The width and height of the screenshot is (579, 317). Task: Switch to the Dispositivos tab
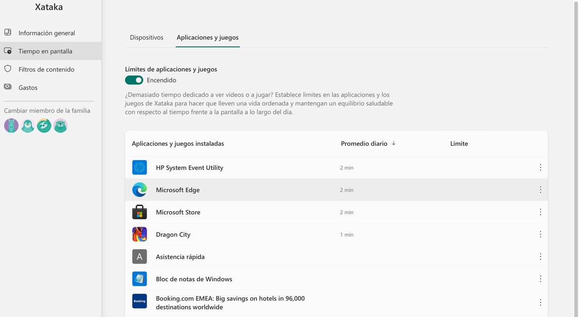[x=147, y=37]
